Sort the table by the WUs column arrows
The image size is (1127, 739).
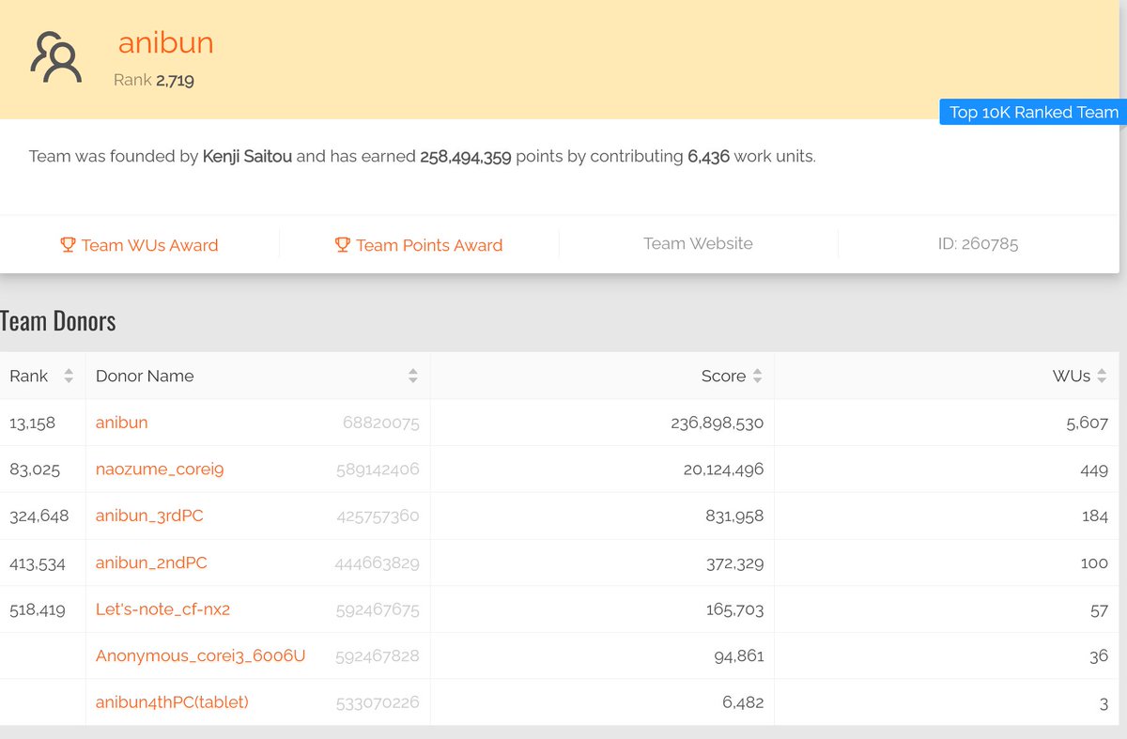[x=1102, y=376]
